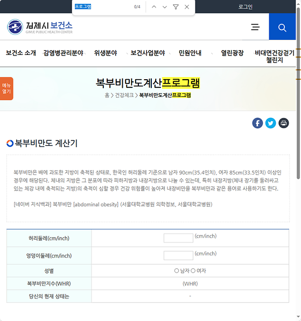Click the 엉덩이둘레 input field
Image resolution: width=301 pixels, height=321 pixels.
pos(178,255)
